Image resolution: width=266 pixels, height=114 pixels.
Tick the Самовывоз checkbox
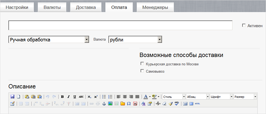[x=142, y=71]
